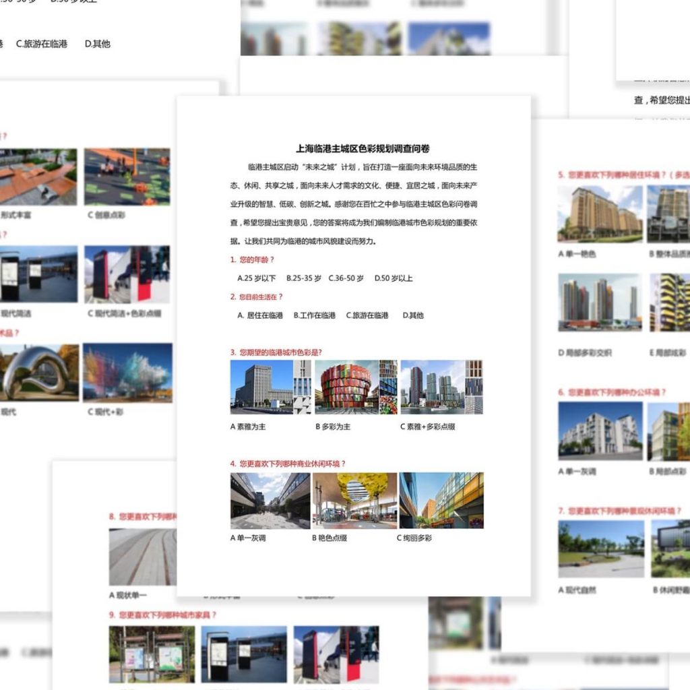Select the D 局部多彩交织 high-rise towers photo
This screenshot has width=690, height=690.
[x=600, y=303]
